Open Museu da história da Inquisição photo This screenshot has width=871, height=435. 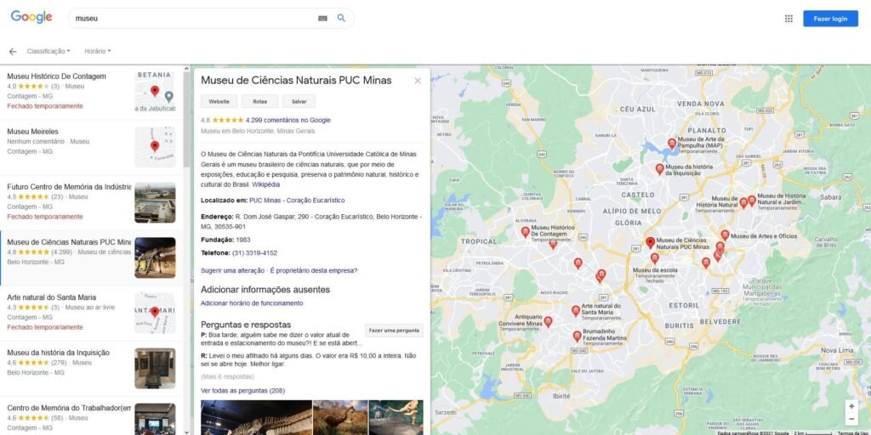pyautogui.click(x=155, y=369)
